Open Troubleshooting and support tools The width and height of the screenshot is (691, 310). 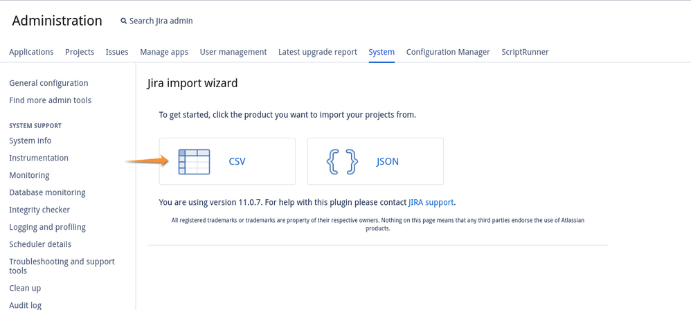click(x=62, y=266)
